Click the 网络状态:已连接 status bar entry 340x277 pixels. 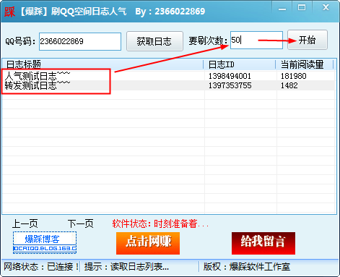coord(41,267)
